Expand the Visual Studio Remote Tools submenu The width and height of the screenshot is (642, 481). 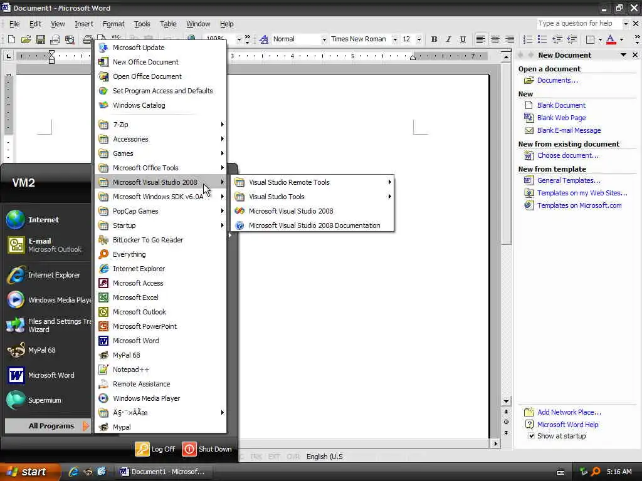(x=312, y=182)
